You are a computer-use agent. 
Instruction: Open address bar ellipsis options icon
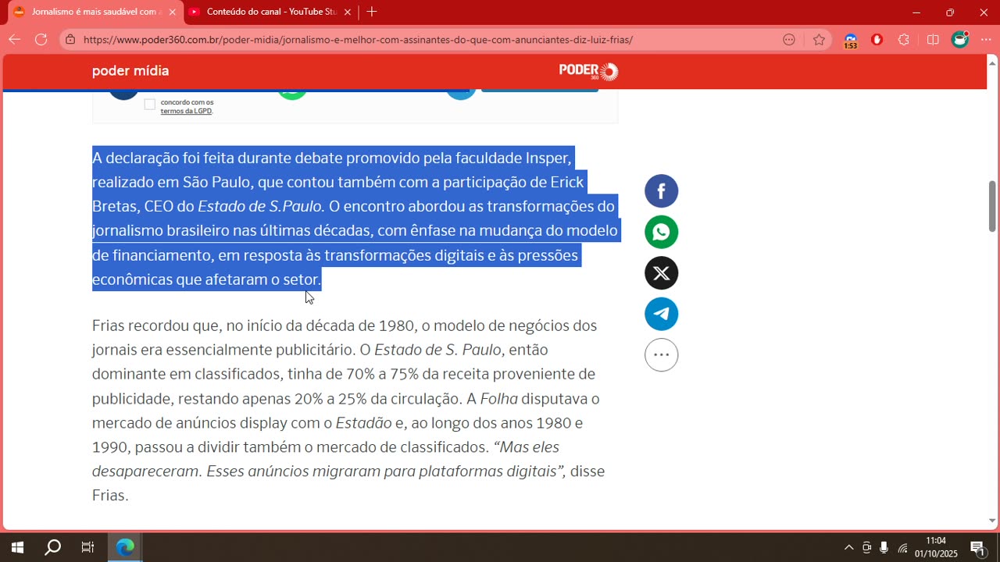pos(789,40)
